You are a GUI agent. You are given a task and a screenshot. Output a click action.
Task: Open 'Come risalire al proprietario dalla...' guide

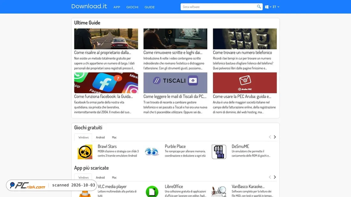coord(102,53)
